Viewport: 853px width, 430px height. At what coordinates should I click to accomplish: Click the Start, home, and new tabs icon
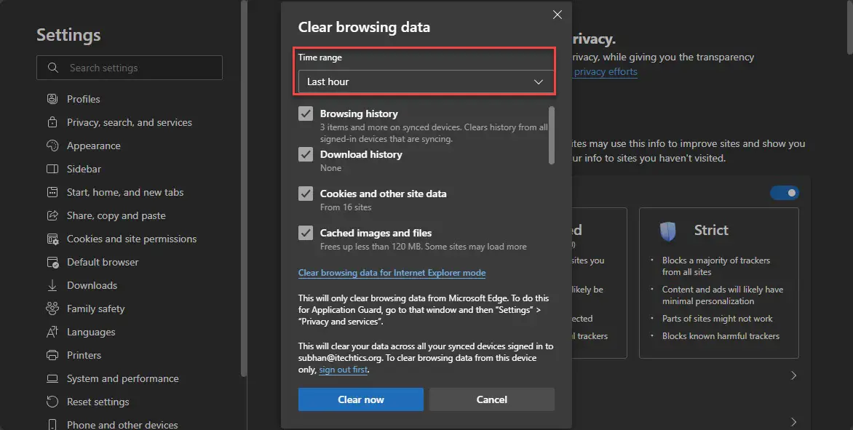pos(52,192)
